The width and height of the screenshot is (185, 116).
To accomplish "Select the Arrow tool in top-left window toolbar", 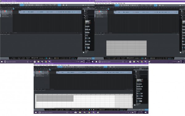I will 22,5.
